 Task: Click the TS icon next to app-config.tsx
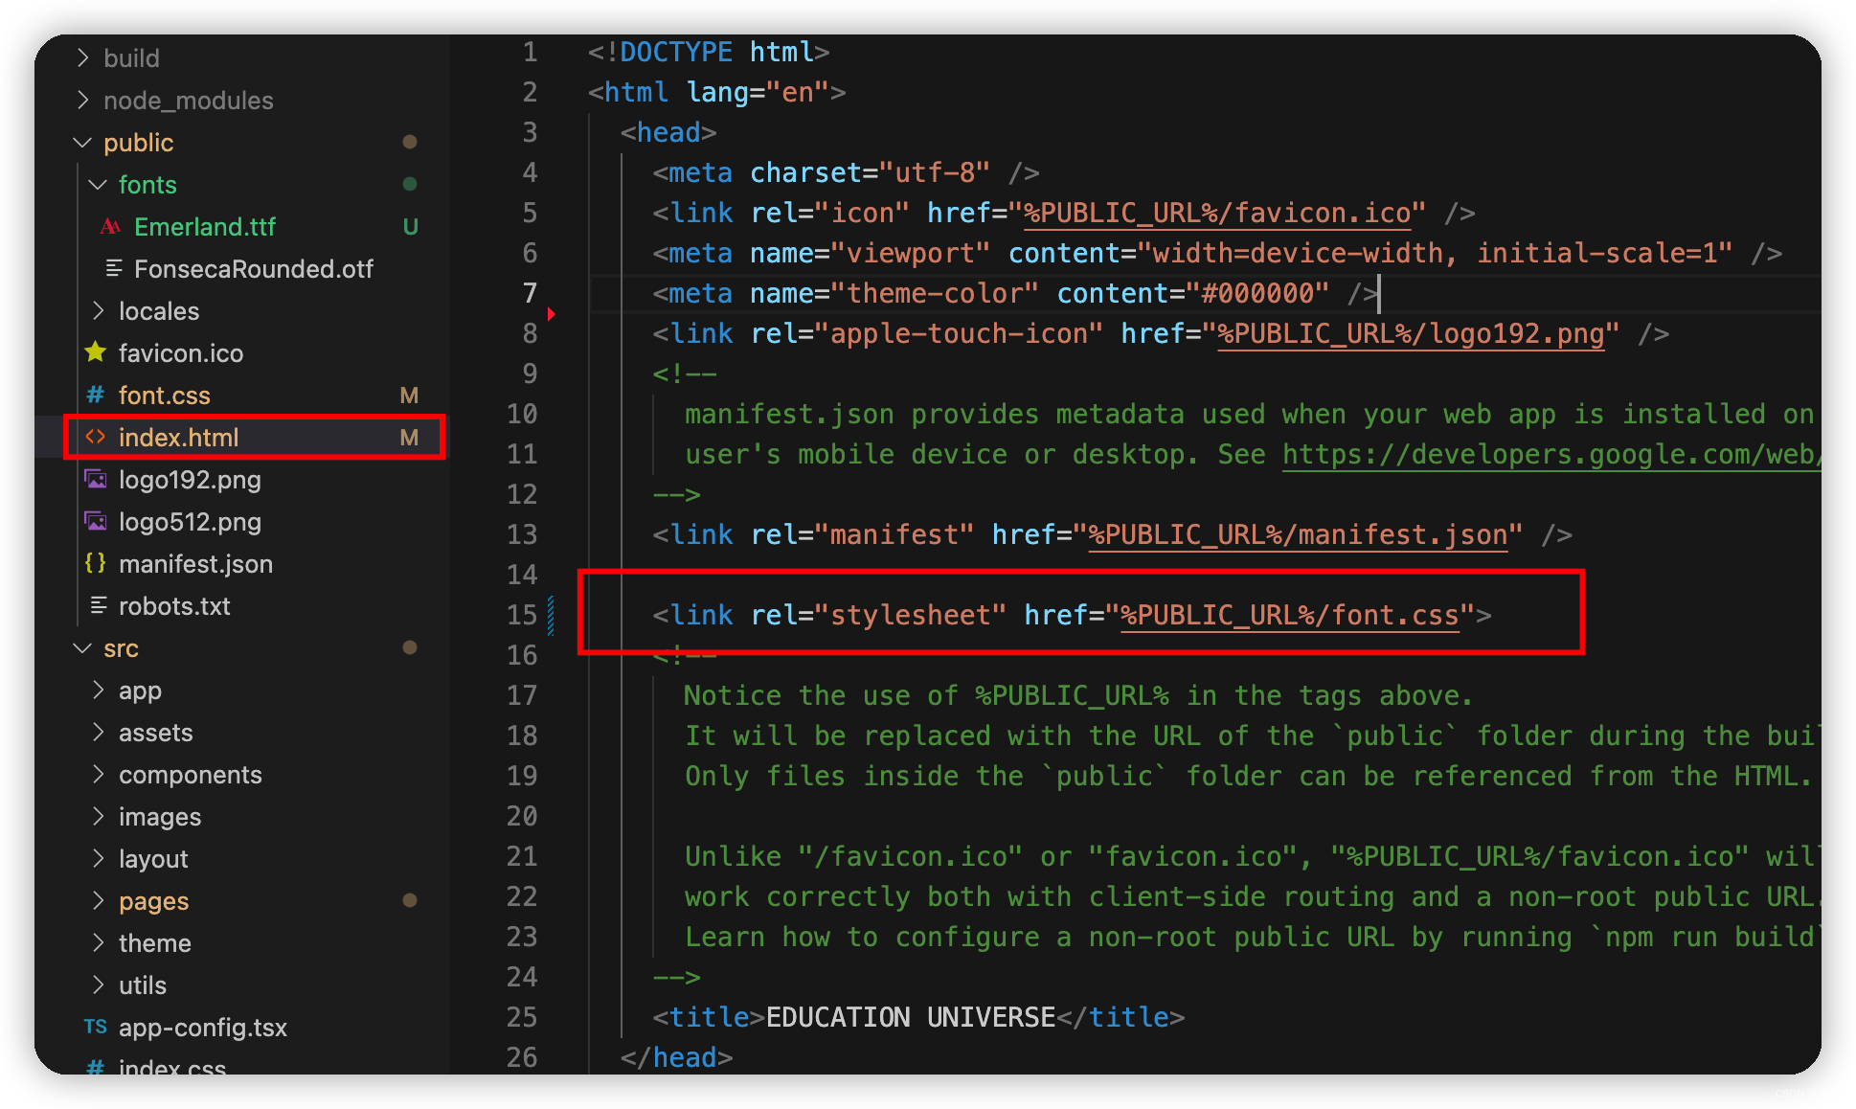(95, 1027)
